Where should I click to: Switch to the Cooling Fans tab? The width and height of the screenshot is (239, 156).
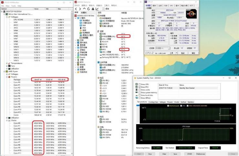click(153, 102)
